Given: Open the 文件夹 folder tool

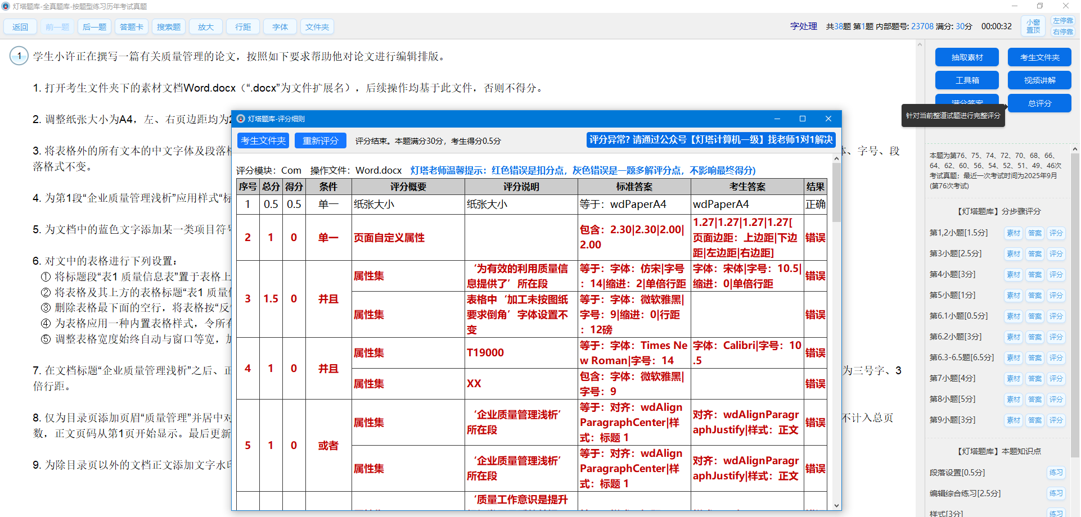Looking at the screenshot, I should (317, 26).
